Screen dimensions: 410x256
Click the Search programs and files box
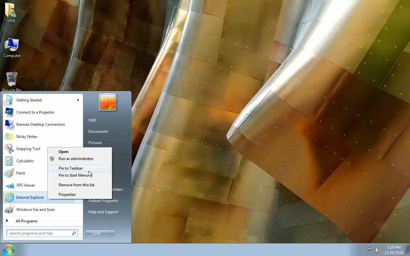click(42, 233)
